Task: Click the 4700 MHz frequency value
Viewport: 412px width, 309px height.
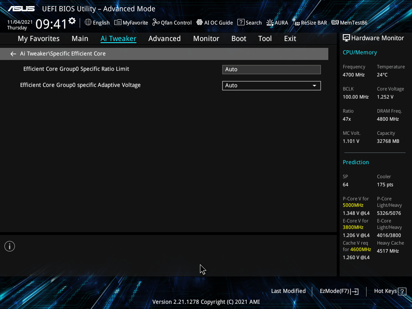Action: point(354,75)
